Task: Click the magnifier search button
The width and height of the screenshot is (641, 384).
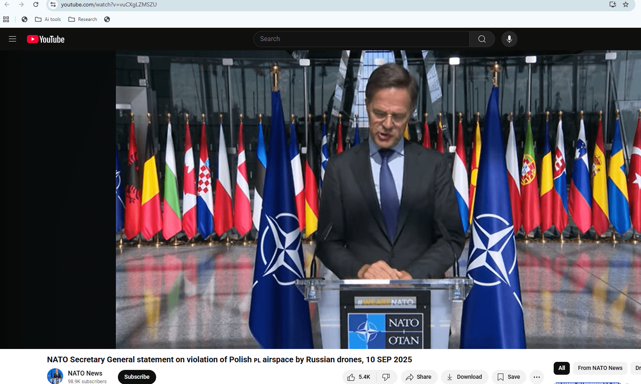Action: point(482,39)
